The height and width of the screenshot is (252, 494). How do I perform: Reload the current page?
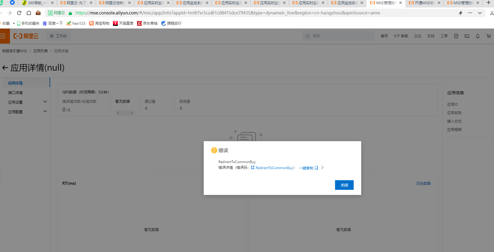[x=19, y=13]
